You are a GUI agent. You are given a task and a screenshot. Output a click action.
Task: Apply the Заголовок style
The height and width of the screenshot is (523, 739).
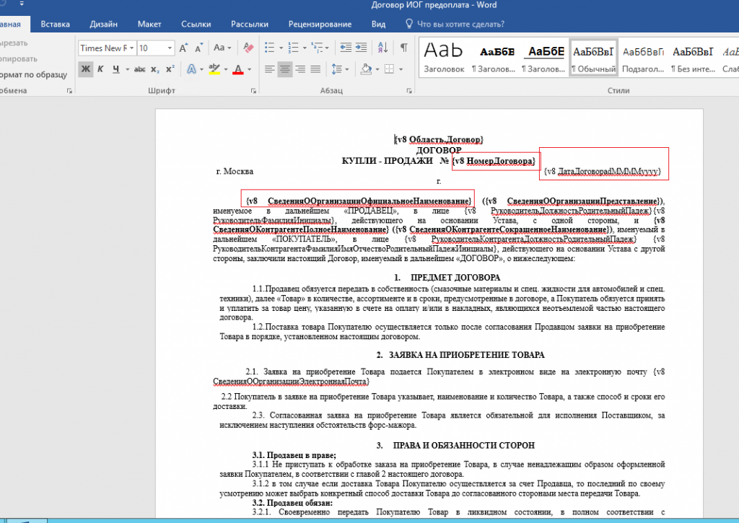[x=444, y=58]
